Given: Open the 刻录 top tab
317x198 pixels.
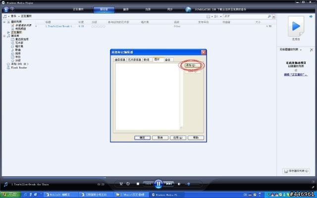Looking at the screenshot, I should pyautogui.click(x=148, y=9).
